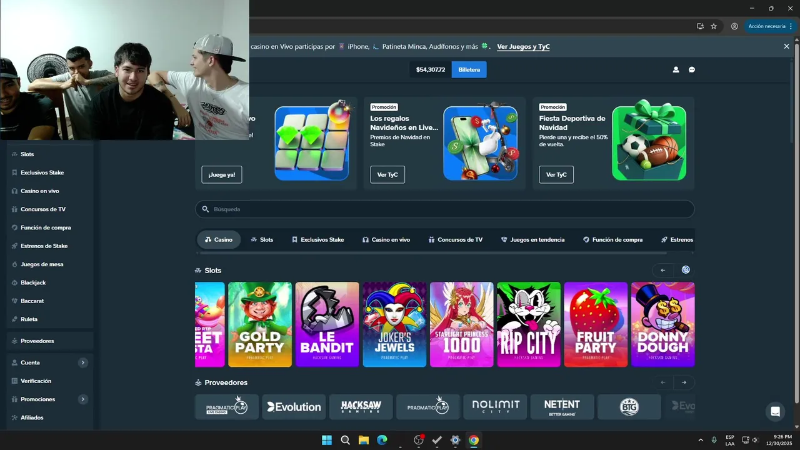The image size is (800, 450).
Task: Launch Microsoft Edge from taskbar
Action: click(x=382, y=440)
